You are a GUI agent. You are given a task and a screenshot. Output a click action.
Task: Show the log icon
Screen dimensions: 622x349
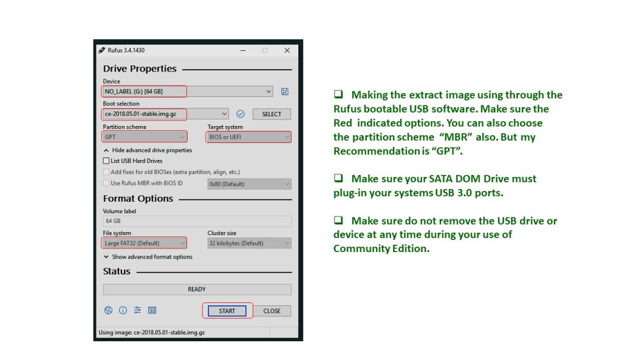point(152,310)
